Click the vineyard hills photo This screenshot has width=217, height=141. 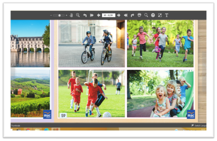tap(30, 94)
